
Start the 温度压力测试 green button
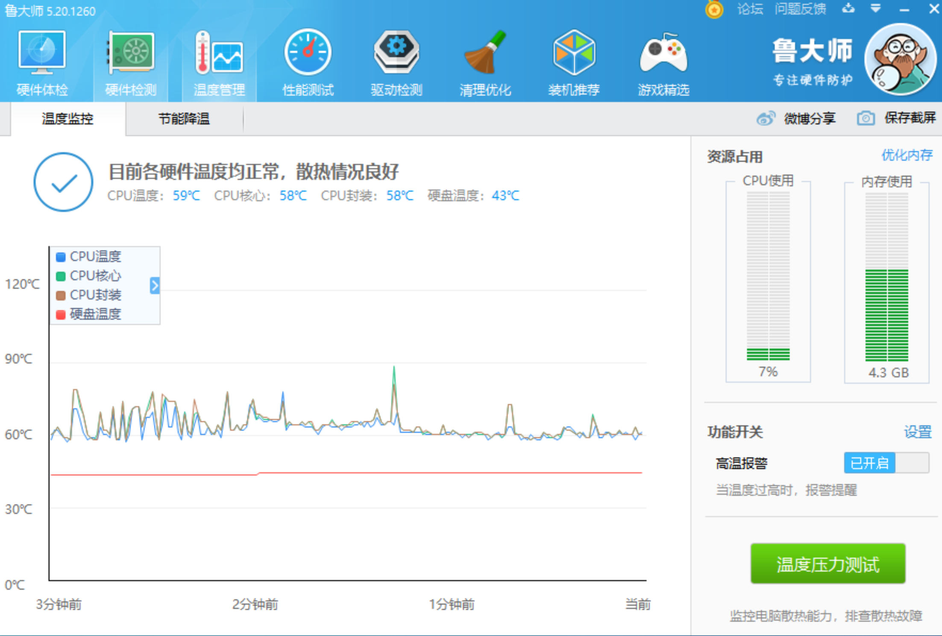828,564
